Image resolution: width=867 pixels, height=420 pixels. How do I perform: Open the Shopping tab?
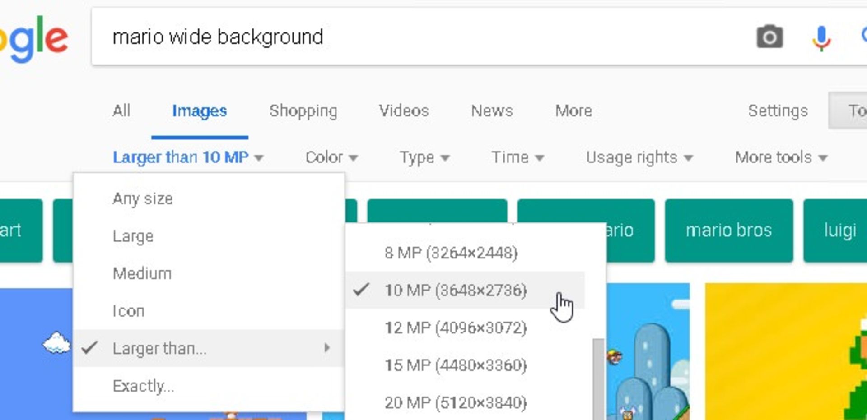[x=303, y=111]
